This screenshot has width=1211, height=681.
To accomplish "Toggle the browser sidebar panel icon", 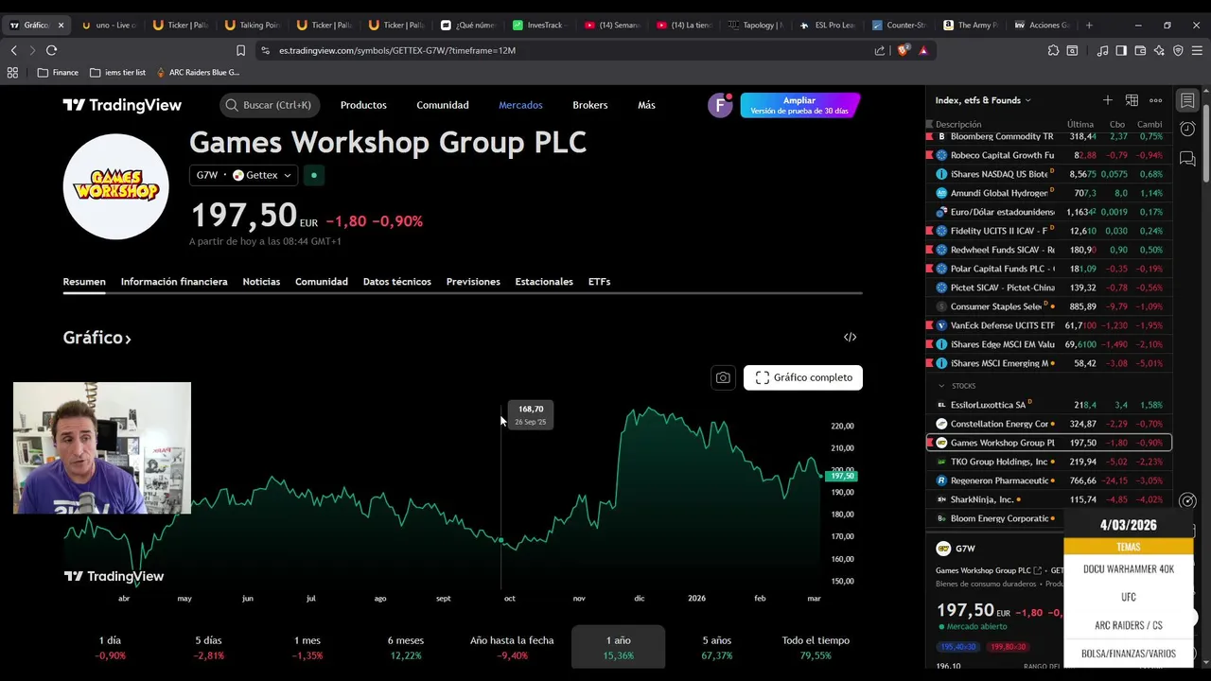I will 1121,50.
